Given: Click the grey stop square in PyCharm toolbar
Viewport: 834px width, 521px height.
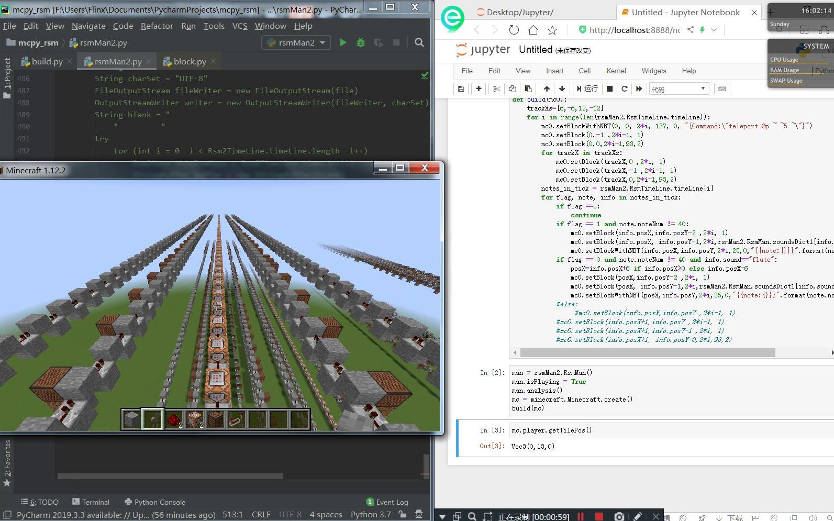Looking at the screenshot, I should coord(396,42).
